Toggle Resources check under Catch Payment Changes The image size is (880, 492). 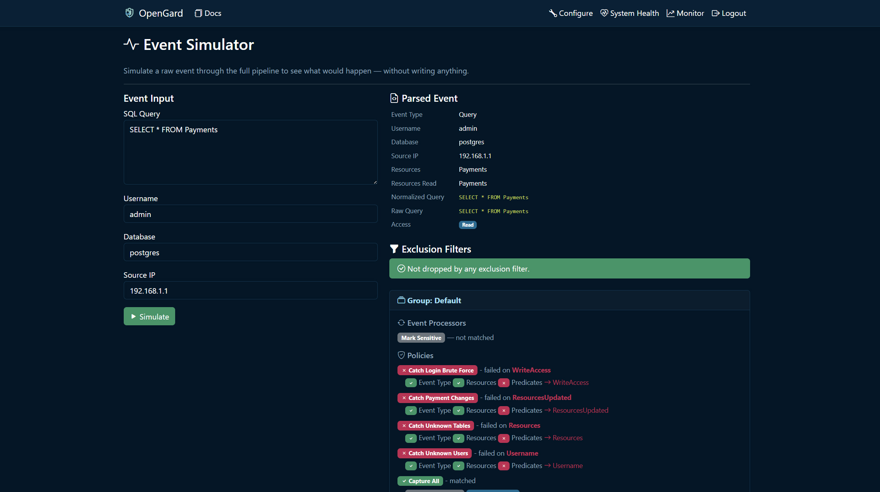pyautogui.click(x=459, y=410)
